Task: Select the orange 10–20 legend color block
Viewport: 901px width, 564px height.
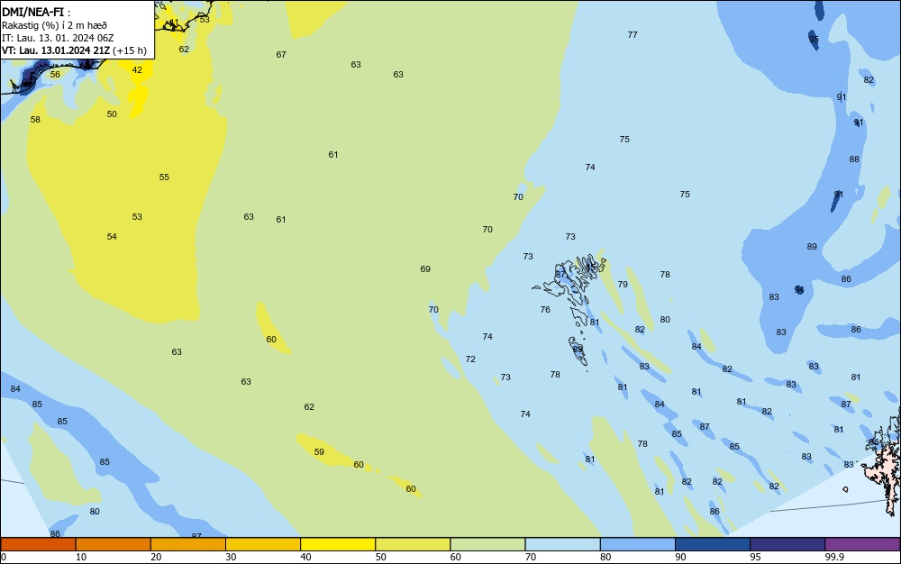Action: point(114,544)
